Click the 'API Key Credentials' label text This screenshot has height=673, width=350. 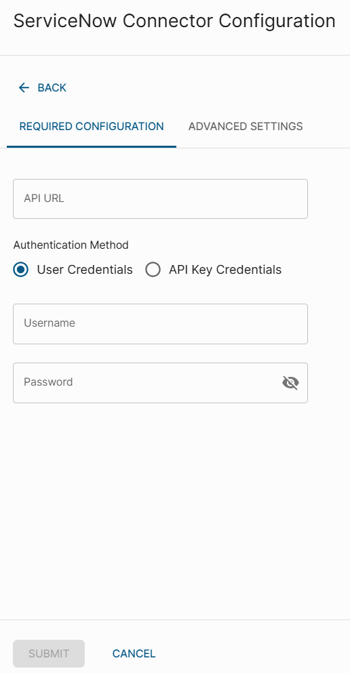pyautogui.click(x=225, y=270)
